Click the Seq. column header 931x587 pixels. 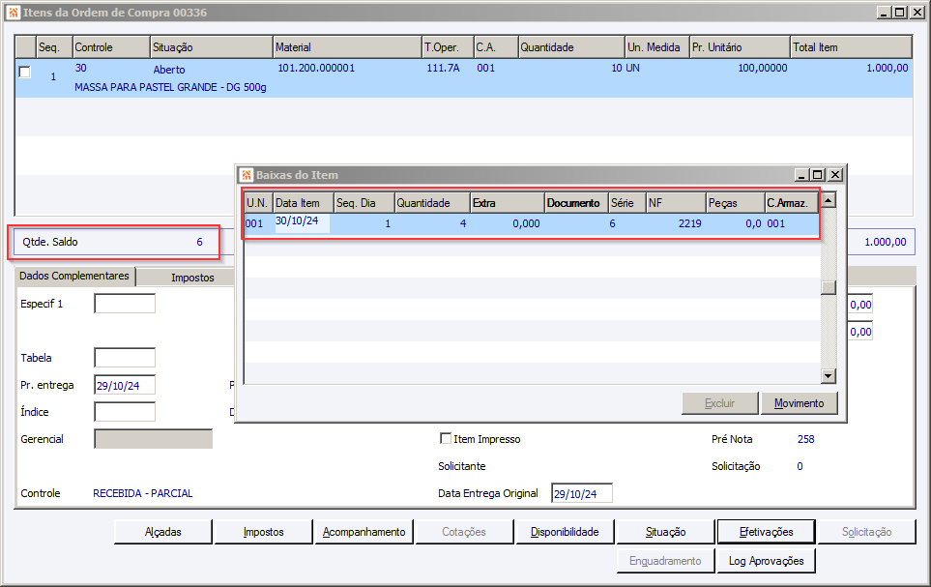[x=54, y=47]
